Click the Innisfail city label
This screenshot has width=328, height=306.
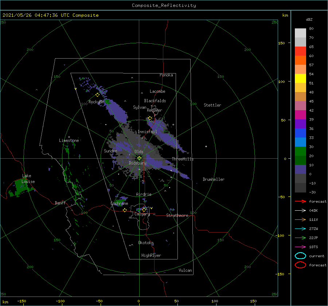pos(147,132)
